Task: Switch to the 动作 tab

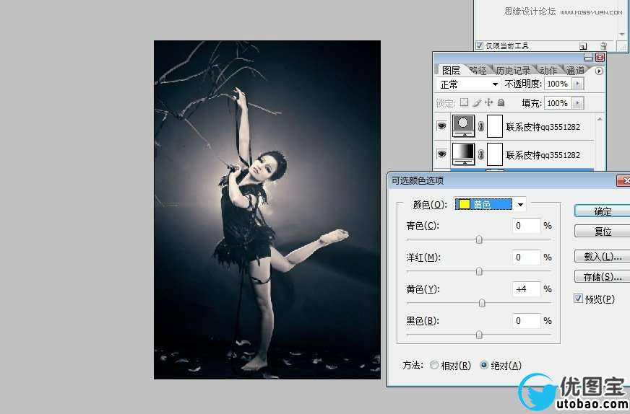Action: 548,71
